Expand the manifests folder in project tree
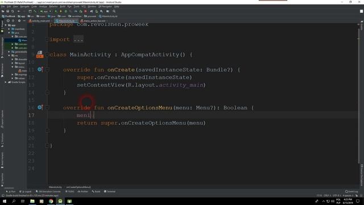The height and width of the screenshot is (205, 364). (x=9, y=29)
